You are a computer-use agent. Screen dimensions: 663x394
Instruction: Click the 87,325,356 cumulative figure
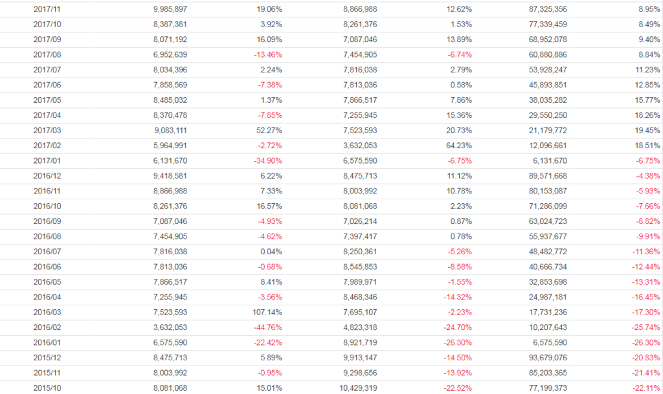click(x=544, y=10)
